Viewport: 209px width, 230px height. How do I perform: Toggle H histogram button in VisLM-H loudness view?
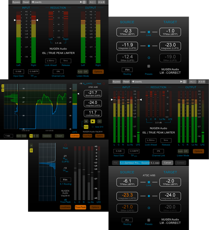3,86
